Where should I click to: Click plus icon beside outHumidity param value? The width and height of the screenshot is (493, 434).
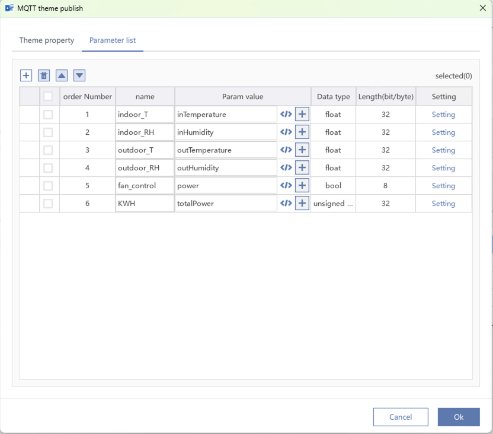pyautogui.click(x=302, y=168)
